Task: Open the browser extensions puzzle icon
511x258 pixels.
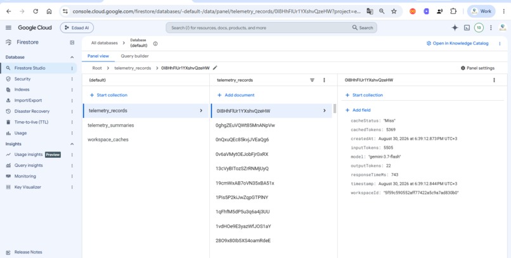Action: tap(453, 11)
